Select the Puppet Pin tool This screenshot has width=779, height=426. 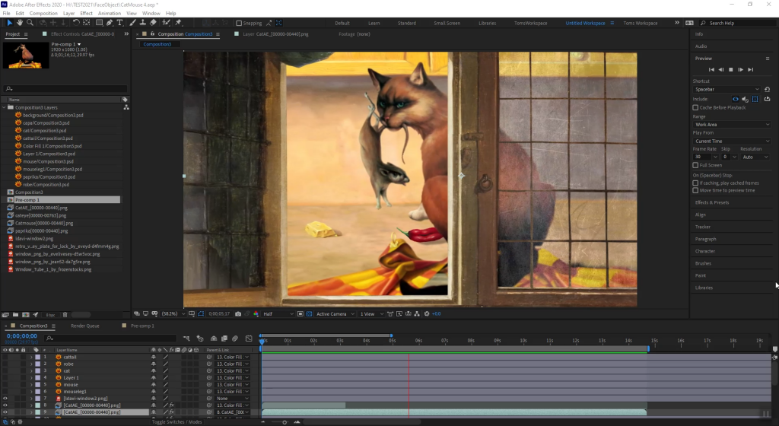pos(178,23)
